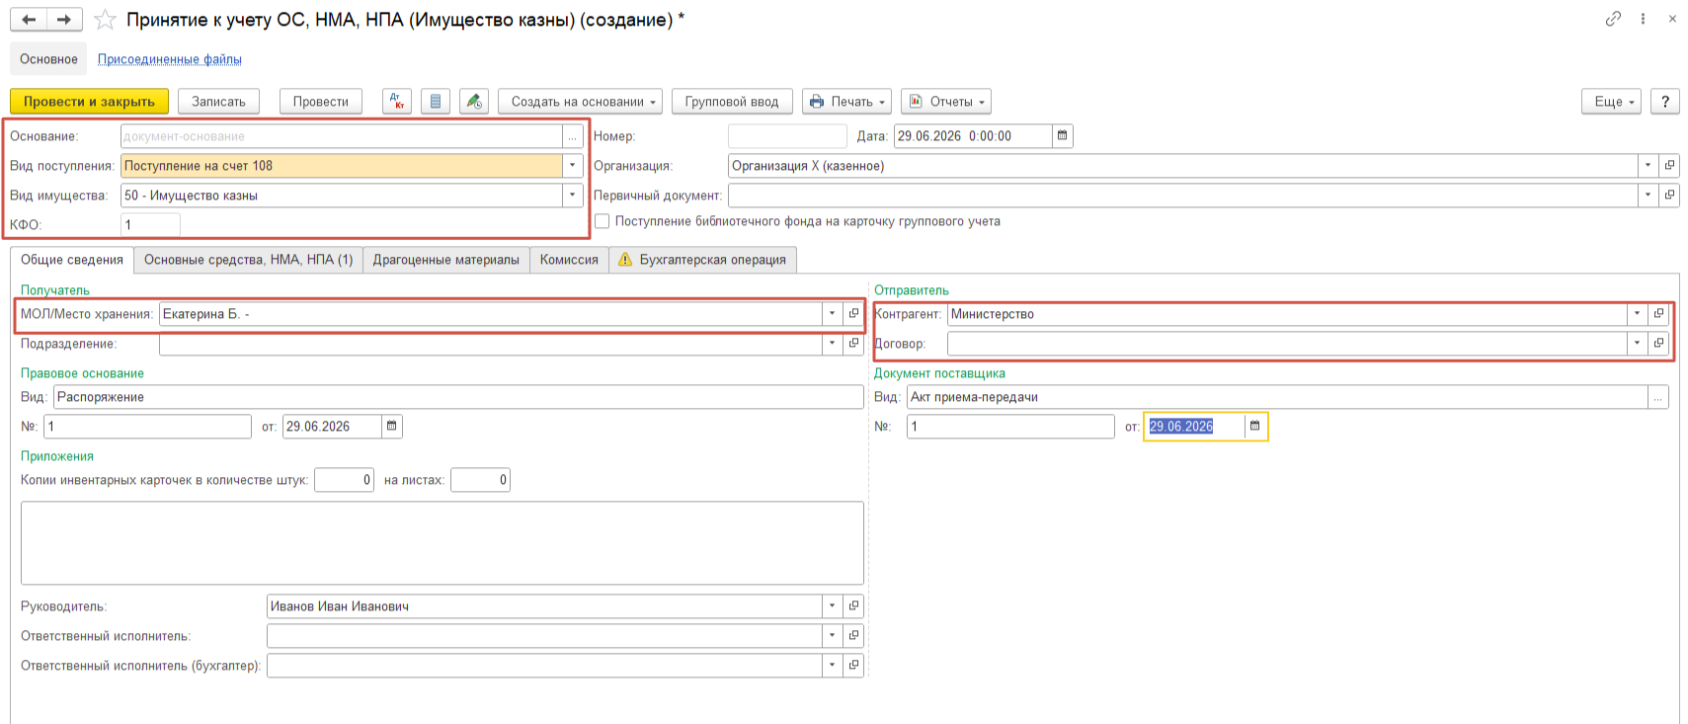Screen dimensions: 1688x724
Task: Open calendar for Документ поставщика date
Action: tap(1255, 427)
